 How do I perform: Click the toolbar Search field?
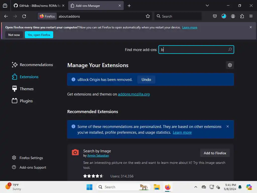pyautogui.click(x=178, y=16)
